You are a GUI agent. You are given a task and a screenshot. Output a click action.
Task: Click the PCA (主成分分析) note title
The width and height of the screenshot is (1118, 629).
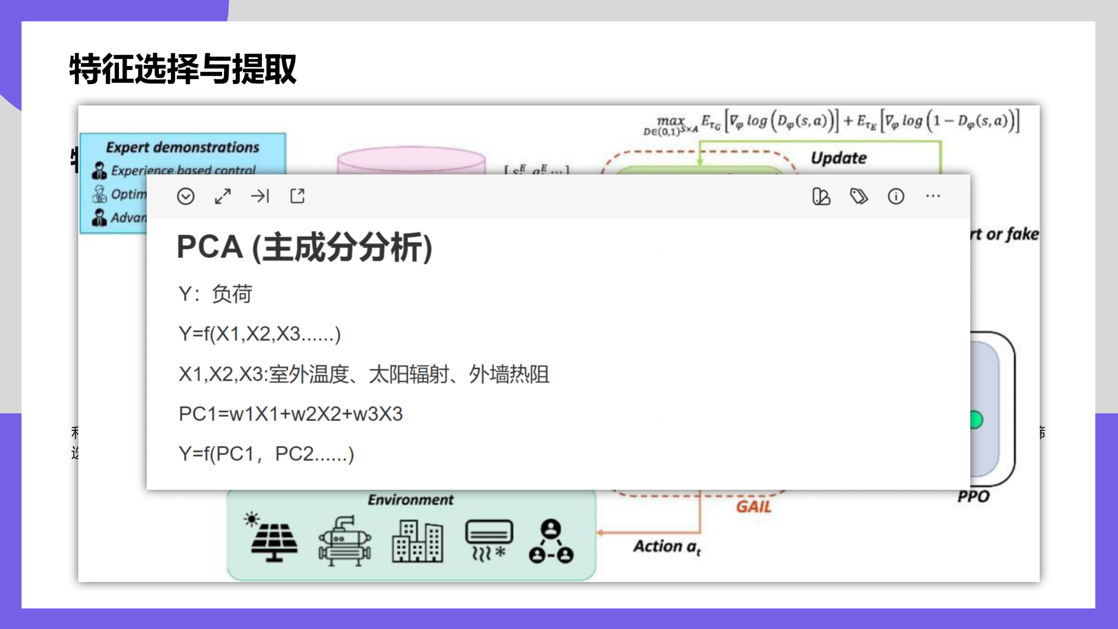click(x=305, y=247)
